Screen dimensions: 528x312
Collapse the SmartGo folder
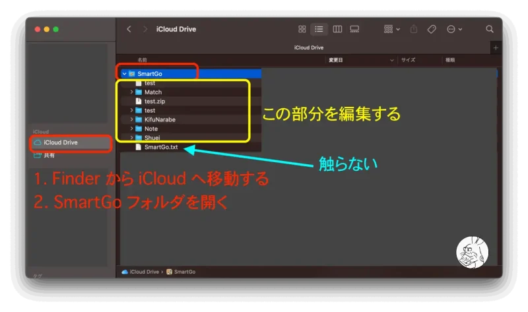125,74
